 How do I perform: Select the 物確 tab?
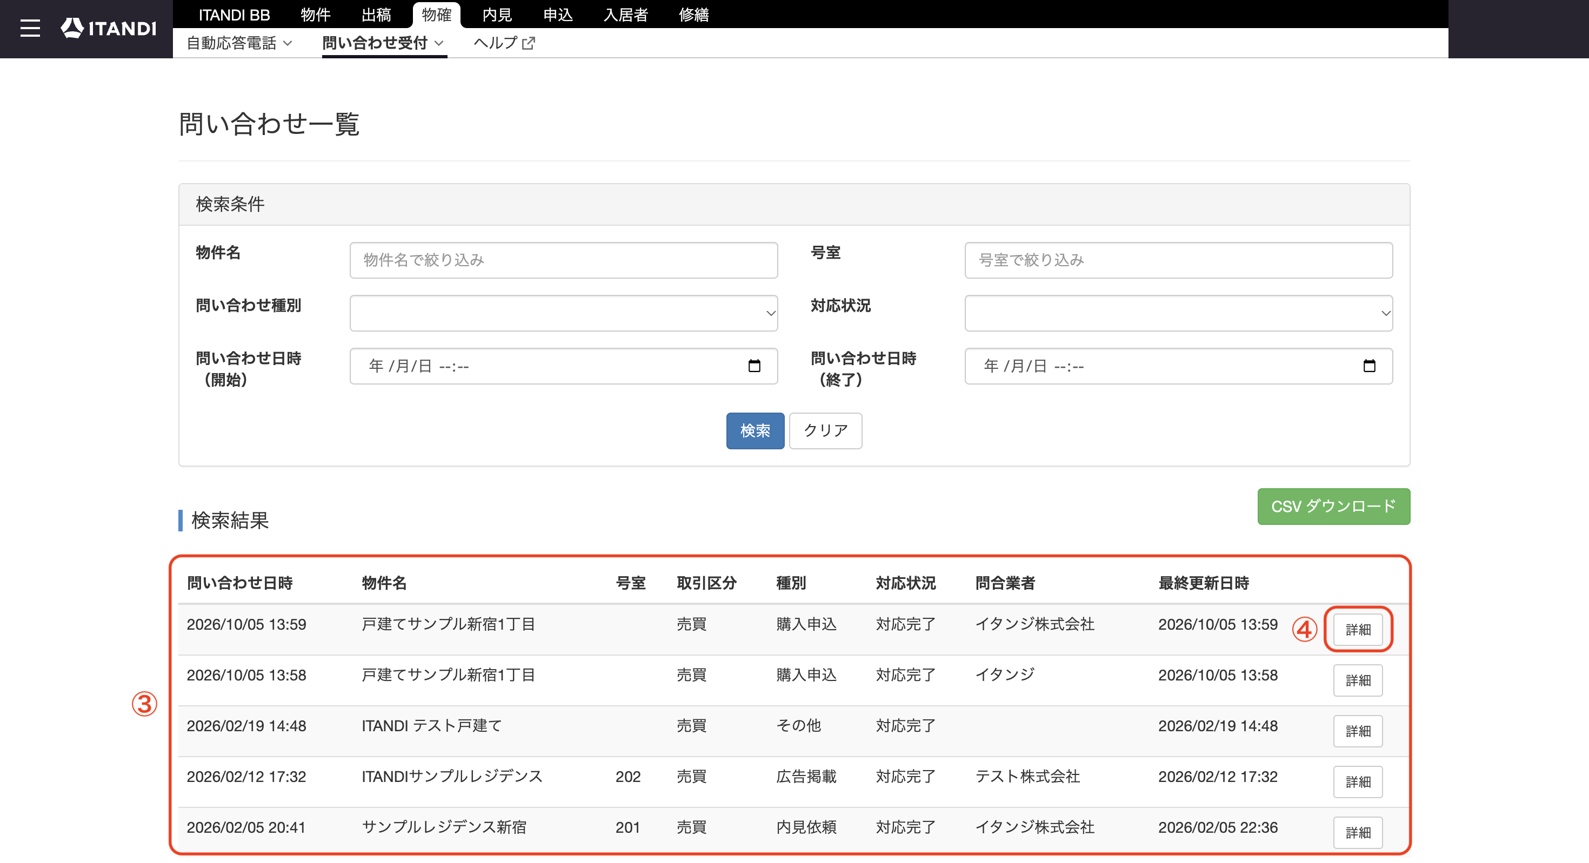[x=436, y=15]
